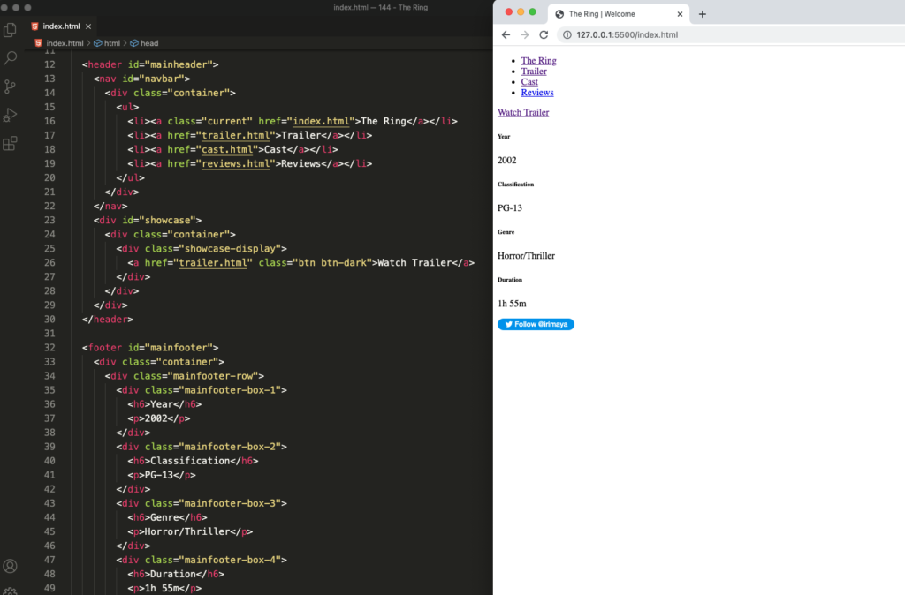Click the VS Code window title text
The width and height of the screenshot is (905, 595).
(x=380, y=7)
